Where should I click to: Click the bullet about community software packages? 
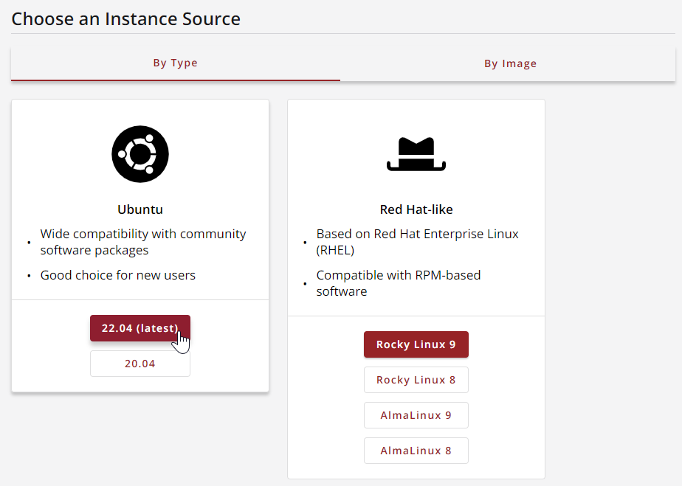point(143,242)
